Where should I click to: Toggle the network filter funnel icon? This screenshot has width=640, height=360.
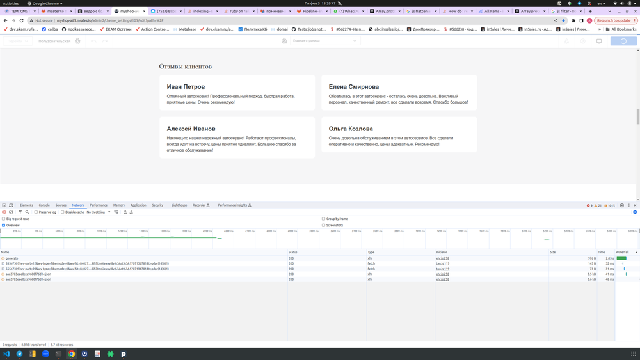(x=20, y=212)
